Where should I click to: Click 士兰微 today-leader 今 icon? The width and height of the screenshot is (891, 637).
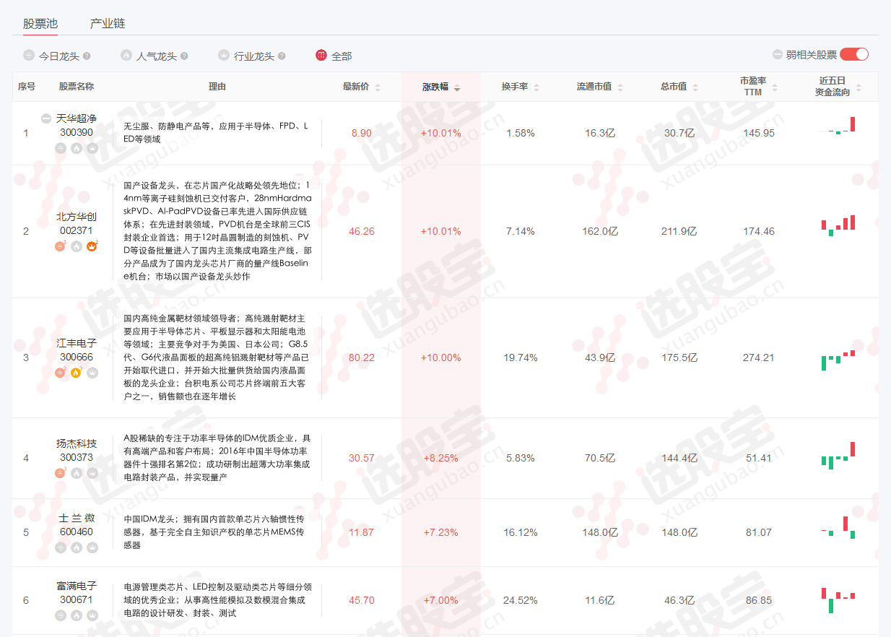pyautogui.click(x=61, y=547)
